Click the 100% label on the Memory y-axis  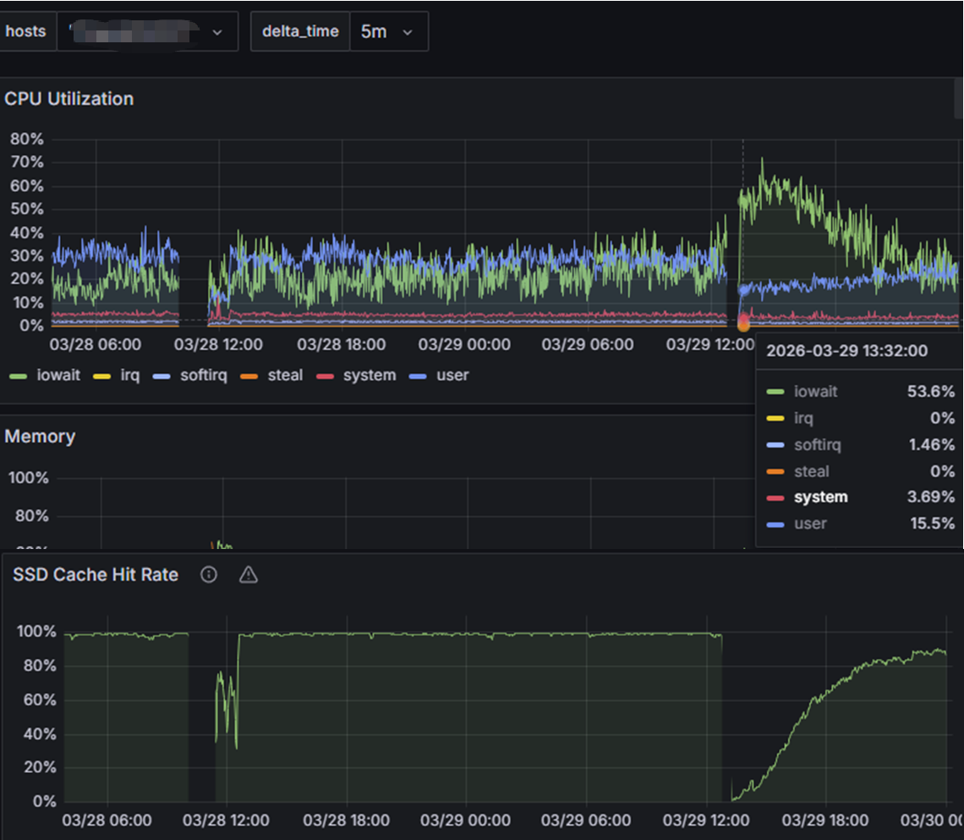(28, 478)
